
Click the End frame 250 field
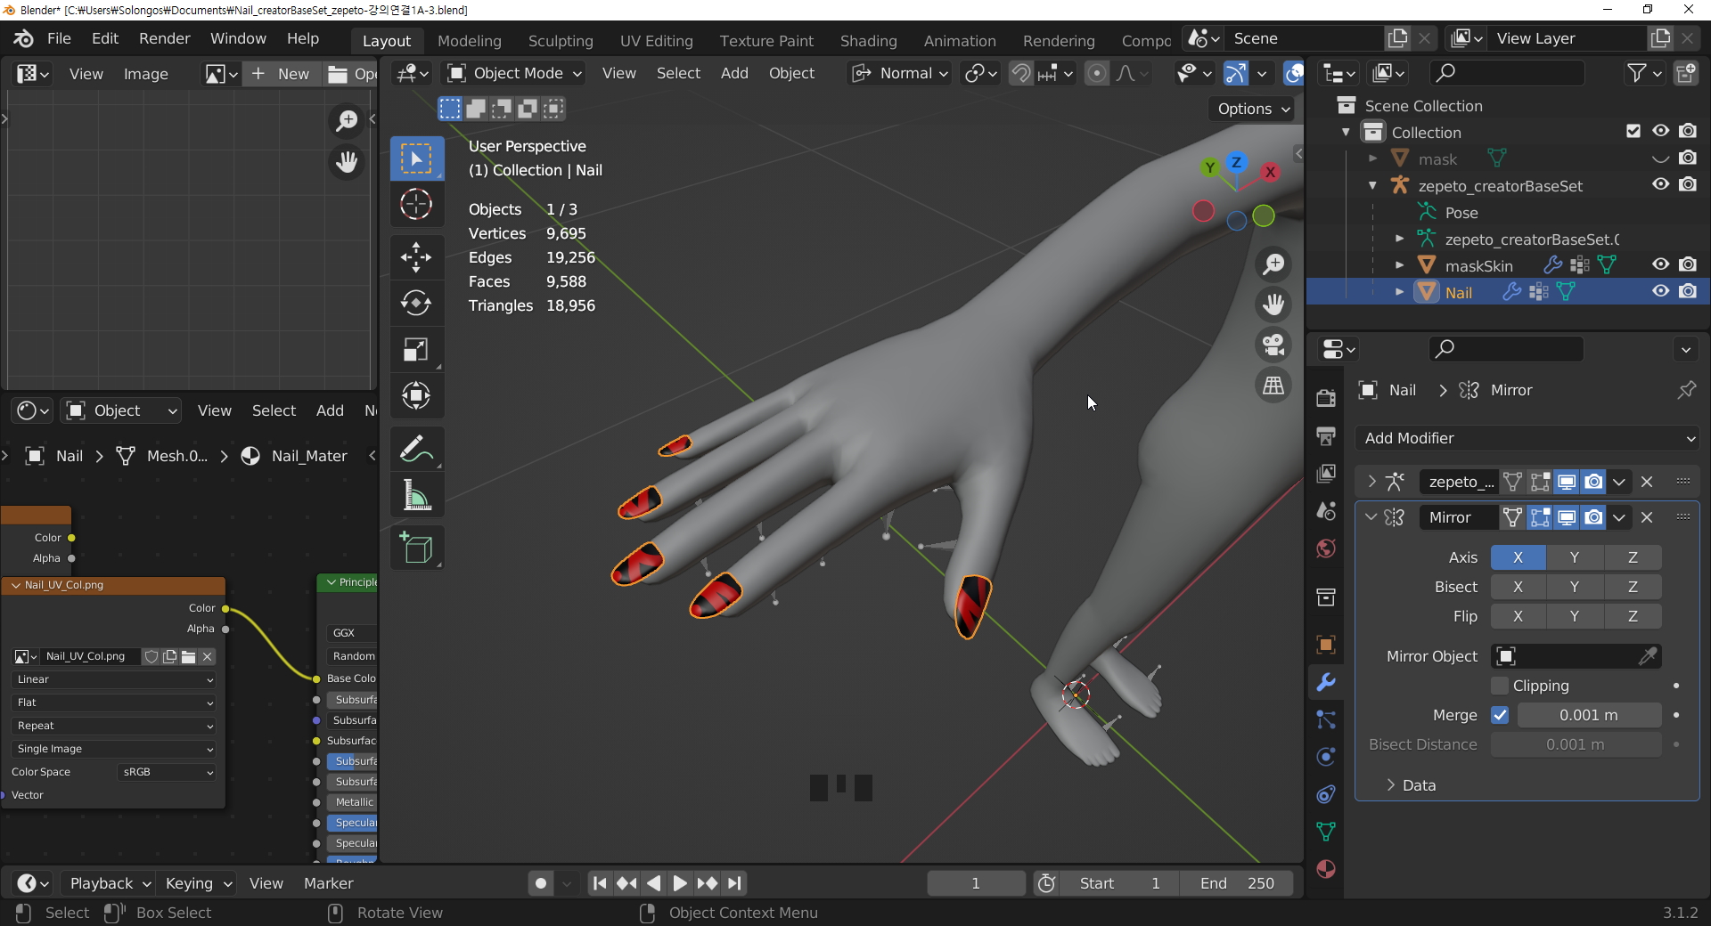click(1237, 883)
